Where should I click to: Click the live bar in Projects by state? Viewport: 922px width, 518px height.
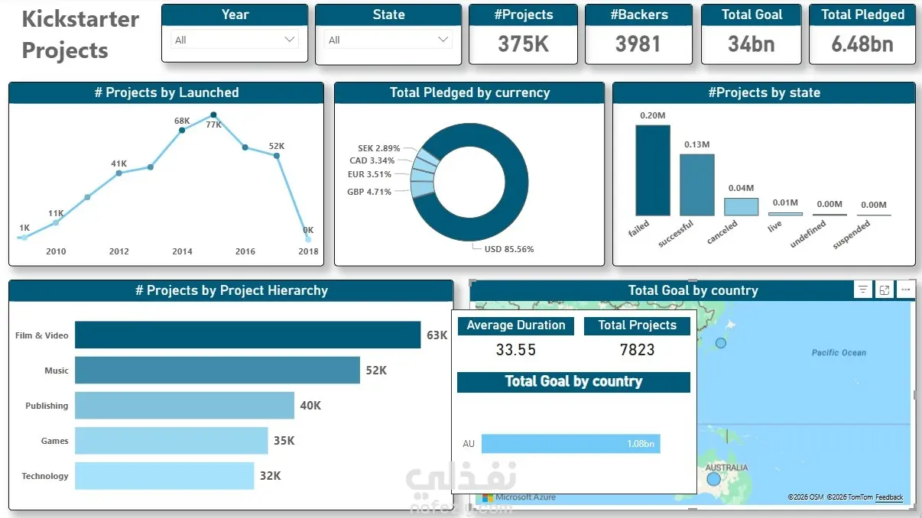pyautogui.click(x=785, y=214)
